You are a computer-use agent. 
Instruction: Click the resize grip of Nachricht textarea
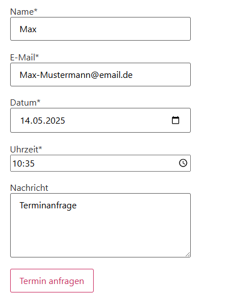tap(187, 255)
